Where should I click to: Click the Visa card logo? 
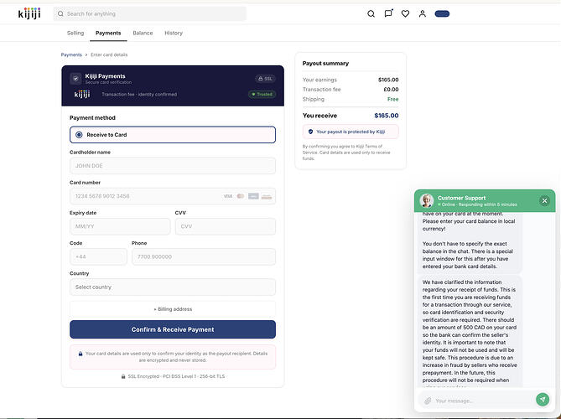pos(228,196)
